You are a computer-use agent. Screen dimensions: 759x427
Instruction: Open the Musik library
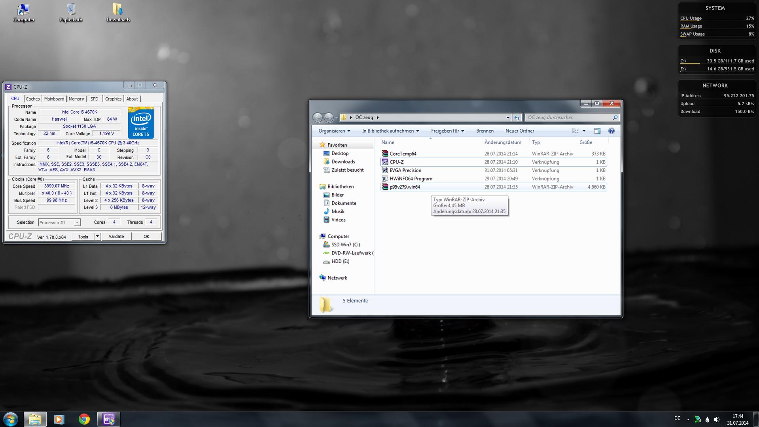pyautogui.click(x=338, y=212)
